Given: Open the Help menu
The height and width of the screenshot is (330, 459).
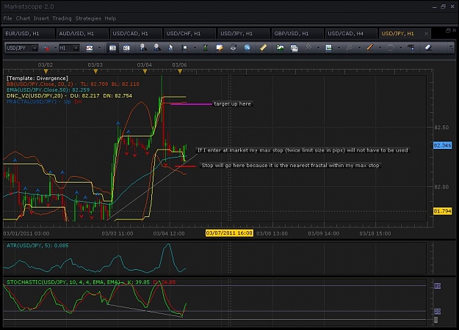Looking at the screenshot, I should click(x=110, y=18).
